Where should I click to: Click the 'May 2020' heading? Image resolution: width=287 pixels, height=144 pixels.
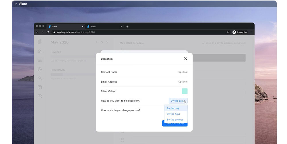point(60,42)
